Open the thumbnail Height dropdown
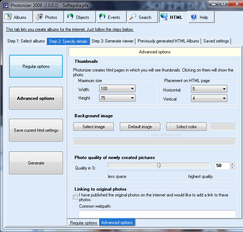Image resolution: width=243 pixels, height=232 pixels. 117,98
